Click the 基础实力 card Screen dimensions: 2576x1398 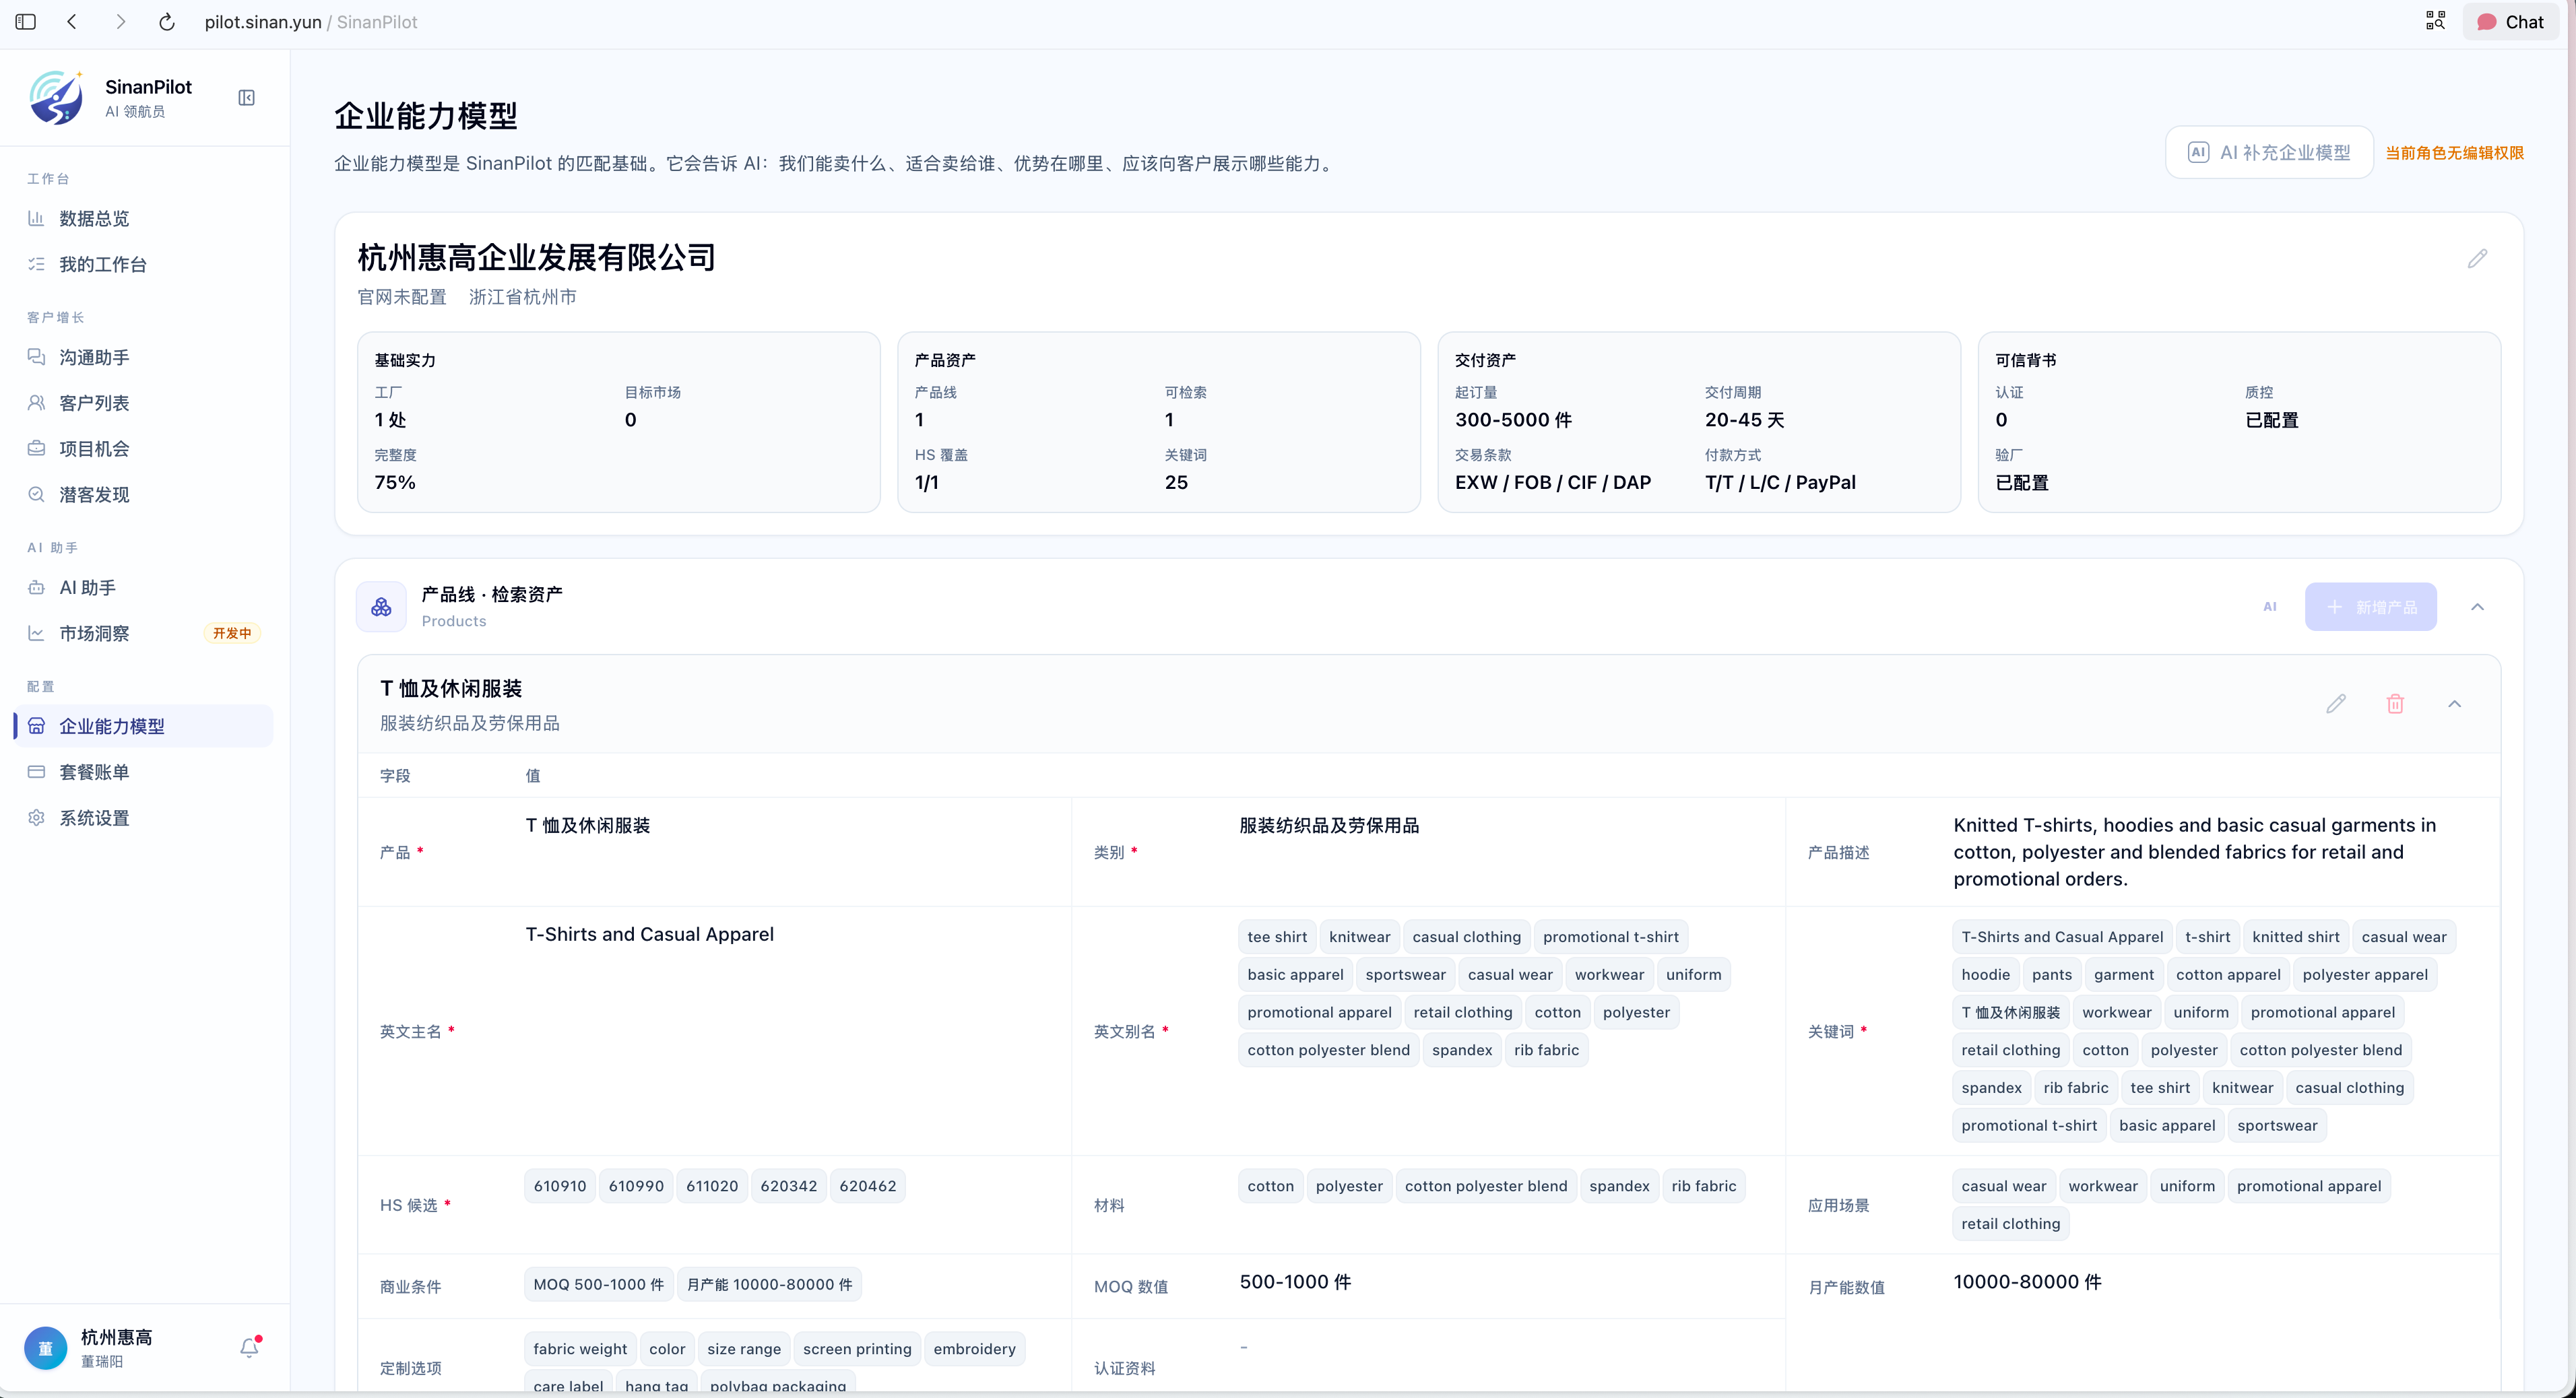(619, 422)
